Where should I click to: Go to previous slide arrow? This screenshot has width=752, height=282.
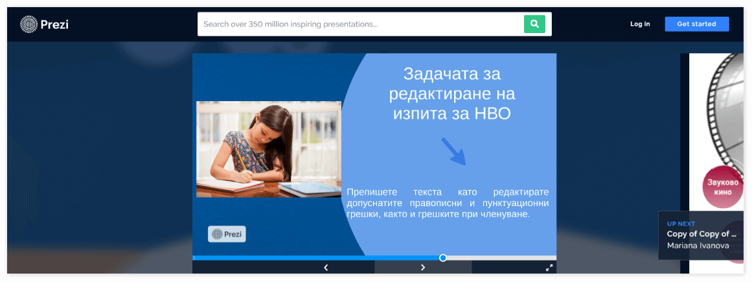click(x=326, y=268)
